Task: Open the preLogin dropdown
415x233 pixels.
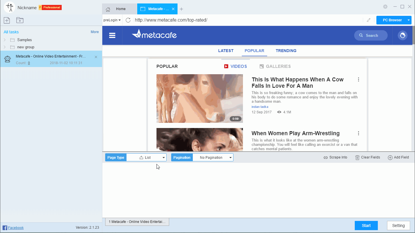Action: point(112,20)
